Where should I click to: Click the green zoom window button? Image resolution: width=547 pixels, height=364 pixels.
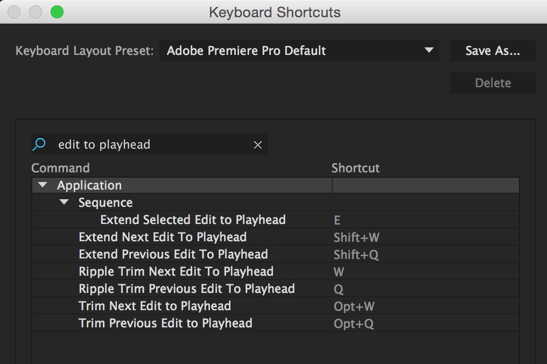57,12
